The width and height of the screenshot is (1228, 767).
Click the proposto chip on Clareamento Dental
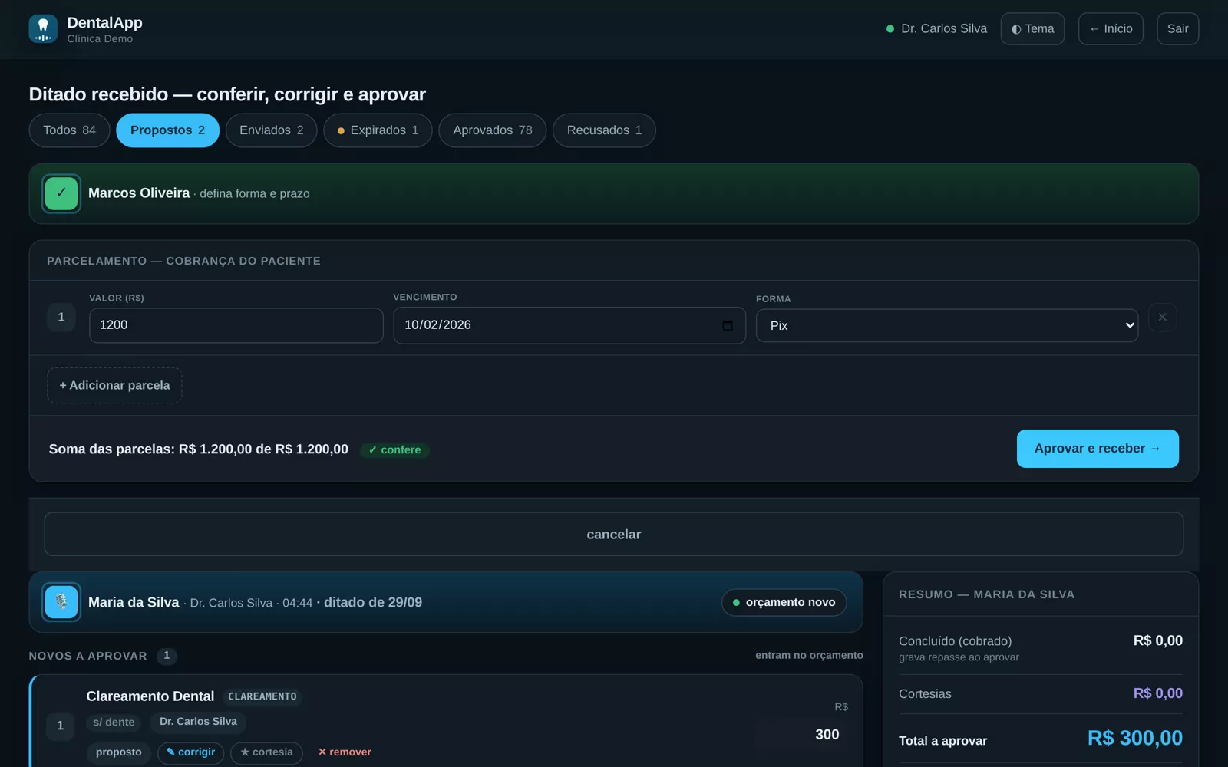pos(119,752)
